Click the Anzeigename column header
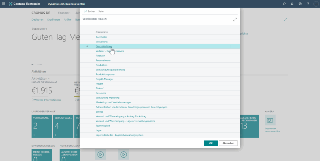The width and height of the screenshot is (320, 161). (102, 32)
